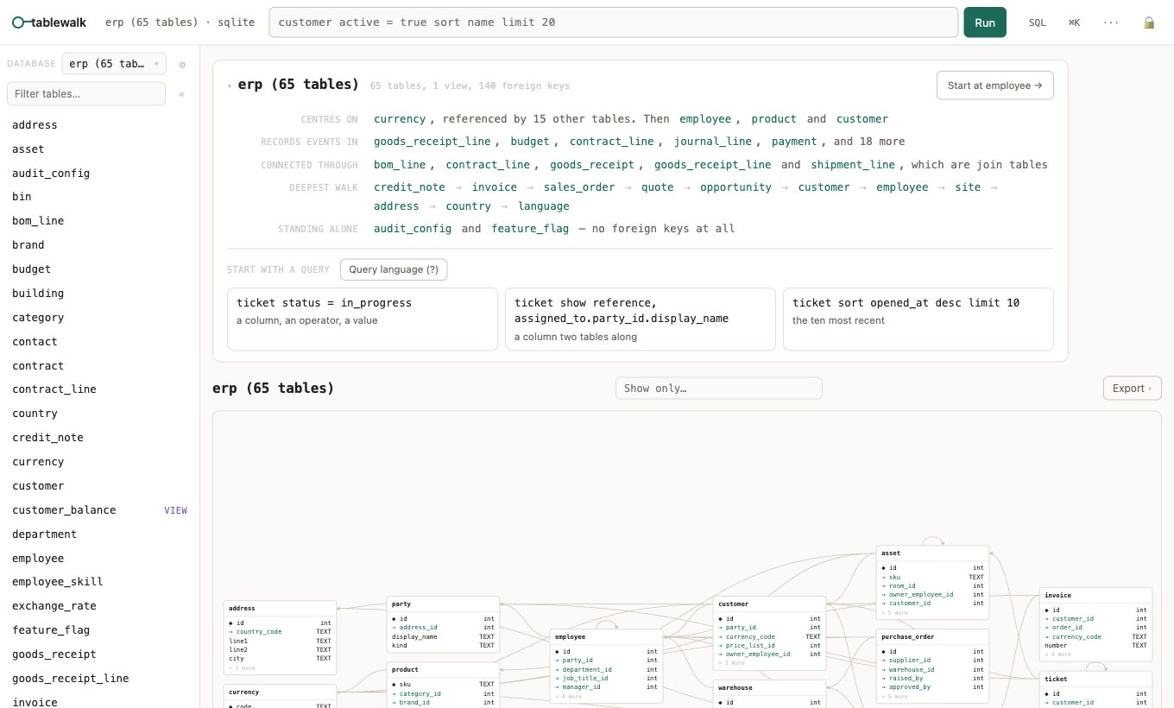Focus the query input box
This screenshot has height=708, width=1174.
(614, 22)
